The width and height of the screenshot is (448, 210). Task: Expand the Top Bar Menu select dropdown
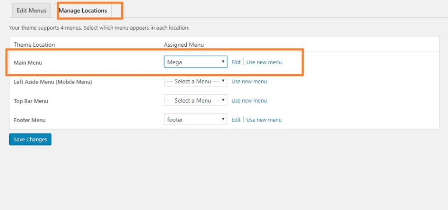(x=196, y=100)
